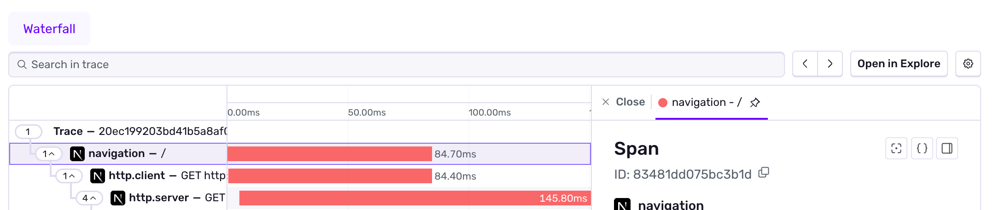Image resolution: width=994 pixels, height=210 pixels.
Task: Click the Next.js icon beside http.client
Action: pyautogui.click(x=98, y=176)
